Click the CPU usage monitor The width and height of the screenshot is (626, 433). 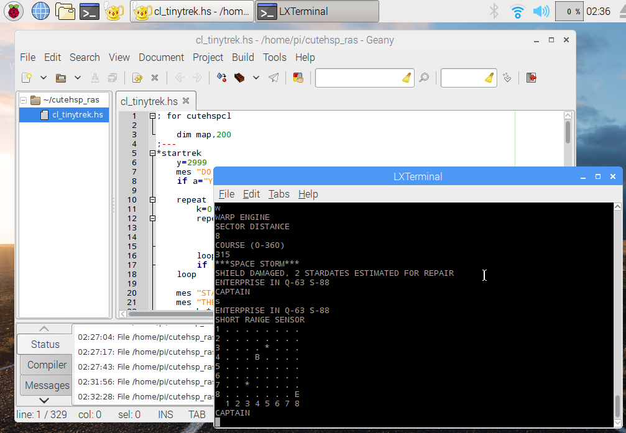(x=569, y=11)
